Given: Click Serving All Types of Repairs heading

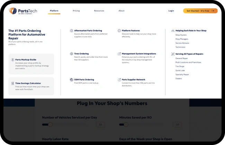Looking at the screenshot, I should click(189, 54).
